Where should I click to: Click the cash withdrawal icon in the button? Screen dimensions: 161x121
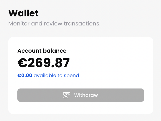tap(66, 95)
